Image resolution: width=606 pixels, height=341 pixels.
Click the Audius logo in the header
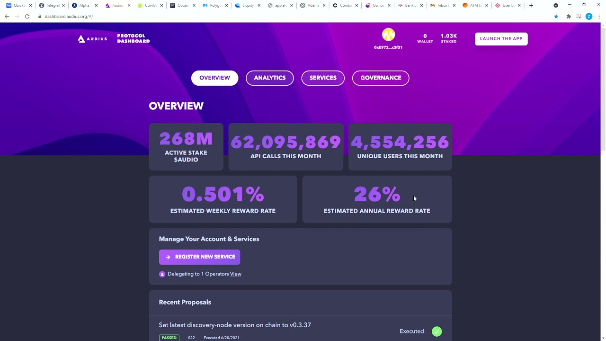92,39
